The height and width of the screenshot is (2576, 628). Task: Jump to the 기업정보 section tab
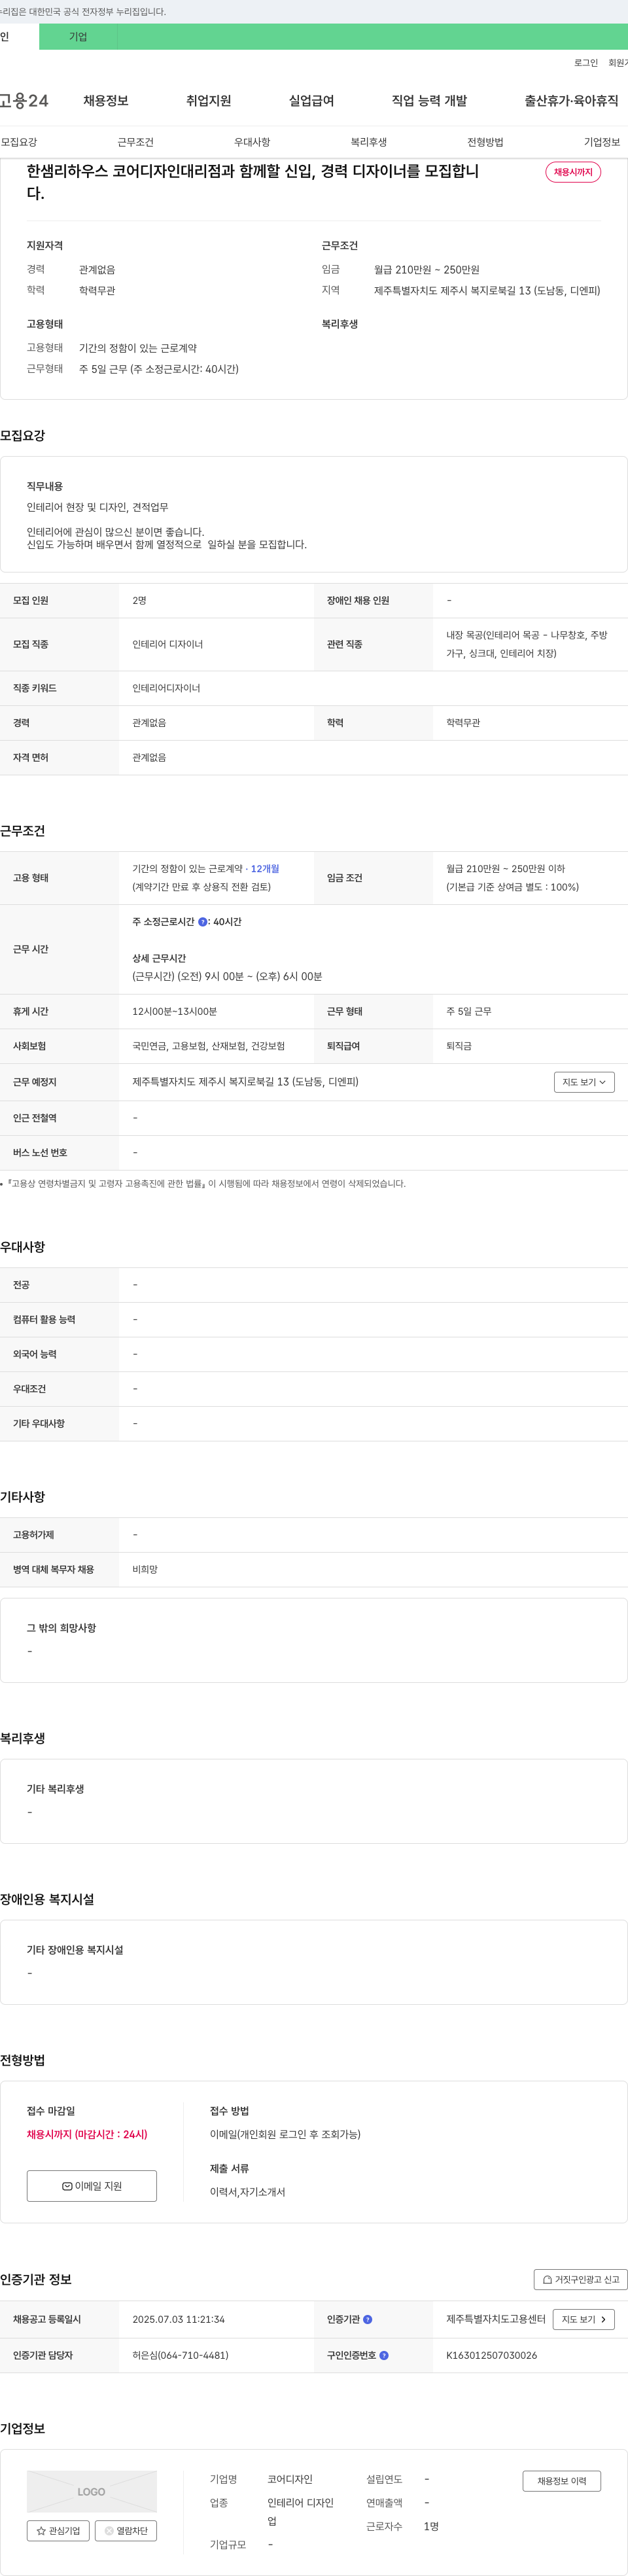tap(602, 142)
